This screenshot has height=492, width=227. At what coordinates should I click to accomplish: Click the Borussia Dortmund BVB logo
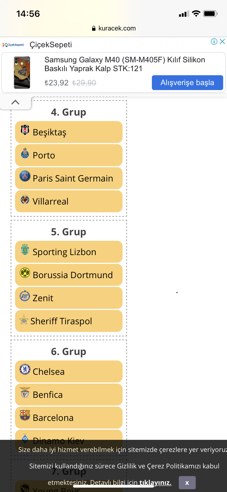click(x=25, y=273)
